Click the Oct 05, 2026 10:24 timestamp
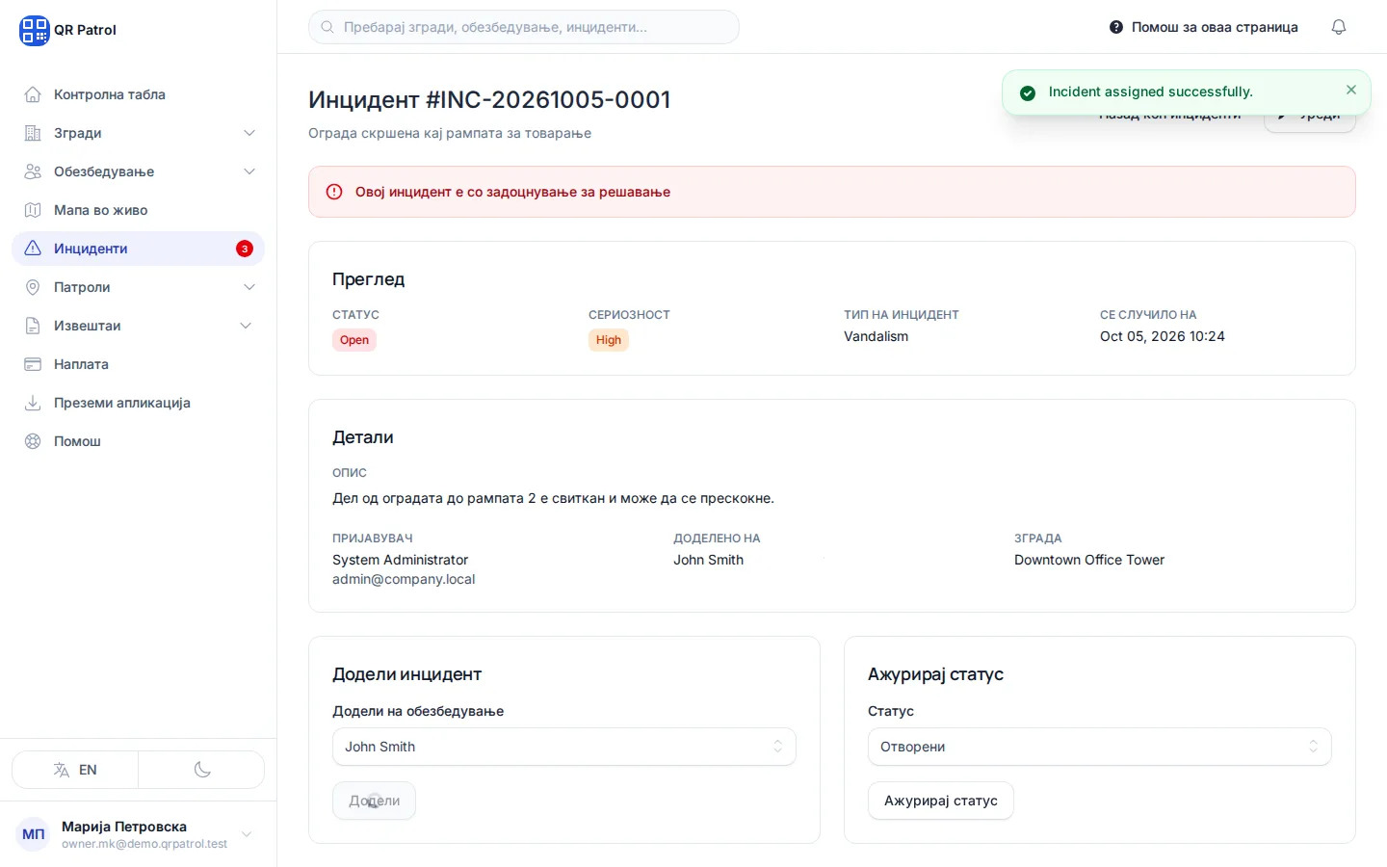This screenshot has width=1387, height=867. point(1163,336)
